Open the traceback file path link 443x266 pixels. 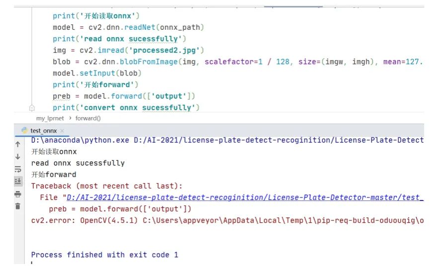(x=245, y=198)
